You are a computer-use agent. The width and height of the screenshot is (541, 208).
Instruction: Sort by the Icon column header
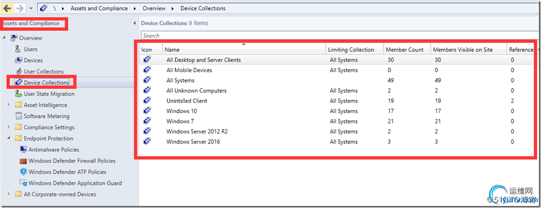tap(151, 49)
